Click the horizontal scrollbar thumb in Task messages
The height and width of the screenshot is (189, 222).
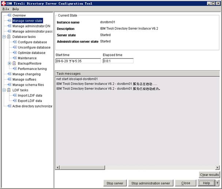(x=82, y=167)
